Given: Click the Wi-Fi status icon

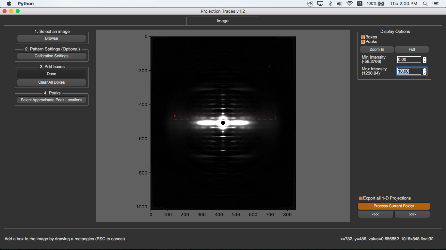Looking at the screenshot, I should click(350, 4).
